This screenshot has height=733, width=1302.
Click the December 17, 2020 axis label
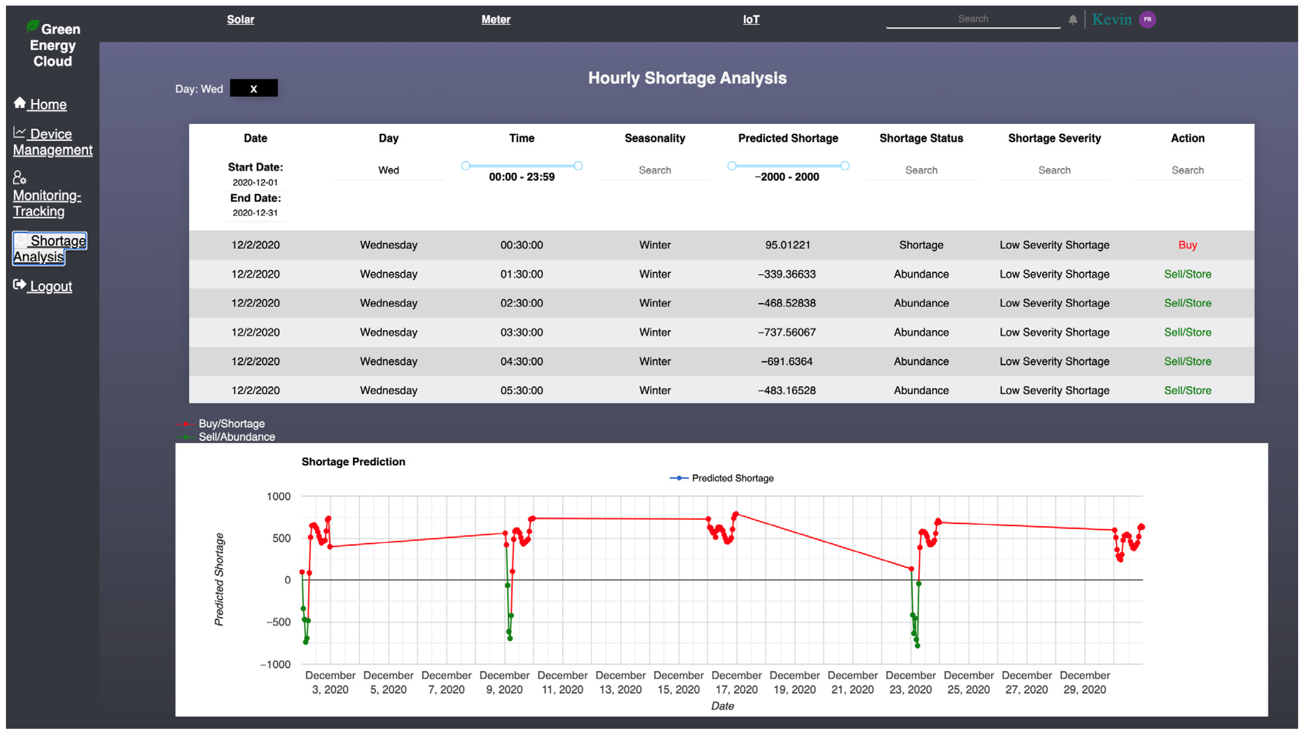click(x=736, y=683)
